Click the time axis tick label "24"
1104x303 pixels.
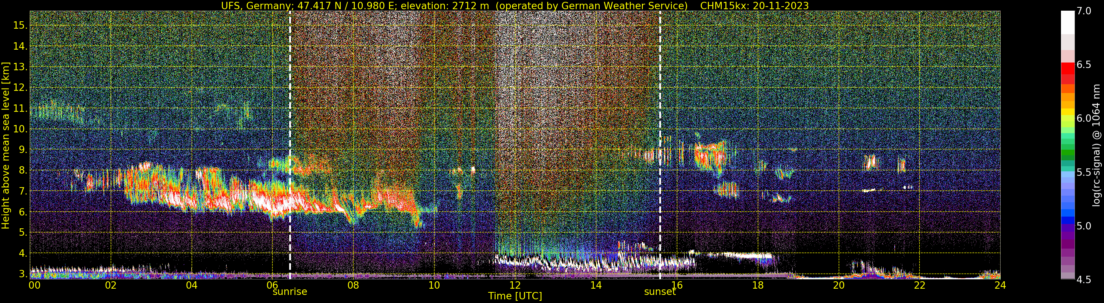tap(1000, 285)
